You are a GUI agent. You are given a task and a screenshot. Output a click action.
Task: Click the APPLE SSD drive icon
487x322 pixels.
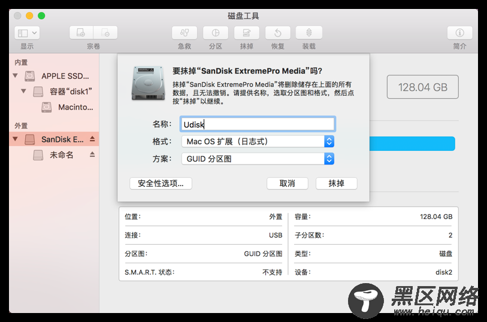[30, 76]
